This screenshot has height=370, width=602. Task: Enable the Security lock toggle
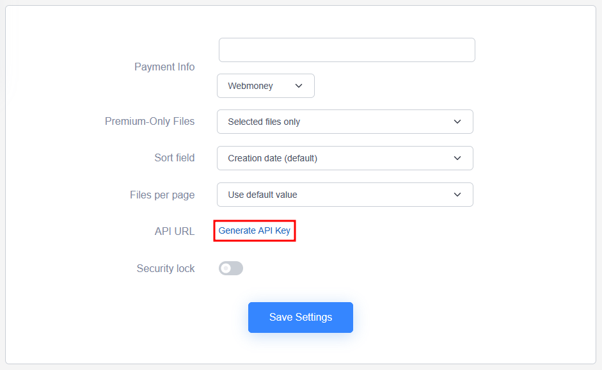click(x=231, y=268)
